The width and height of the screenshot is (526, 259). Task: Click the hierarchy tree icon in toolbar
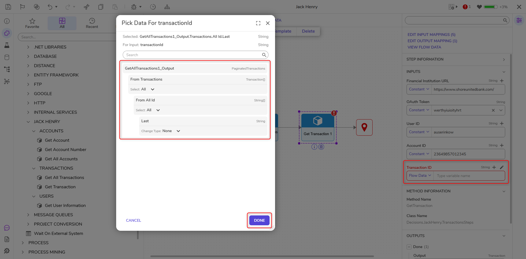[x=167, y=7]
